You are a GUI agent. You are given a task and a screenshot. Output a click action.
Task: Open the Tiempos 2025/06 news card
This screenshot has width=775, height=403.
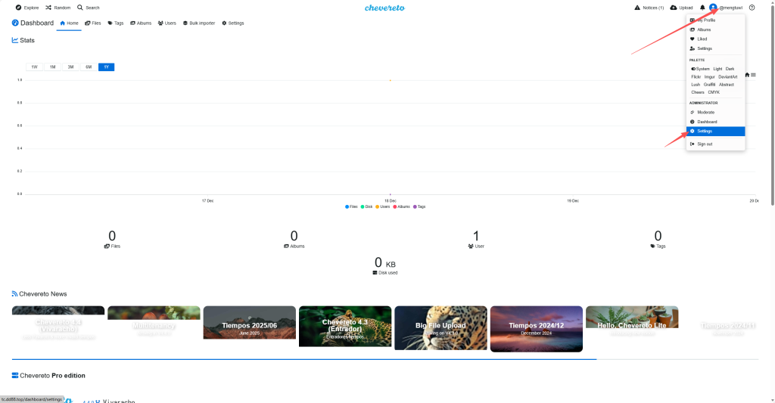pos(249,323)
